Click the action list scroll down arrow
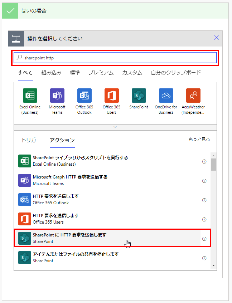This screenshot has height=303, width=232. [214, 265]
